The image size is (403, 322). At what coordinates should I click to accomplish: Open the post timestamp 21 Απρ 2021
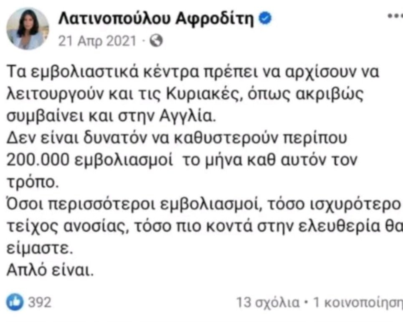(97, 41)
